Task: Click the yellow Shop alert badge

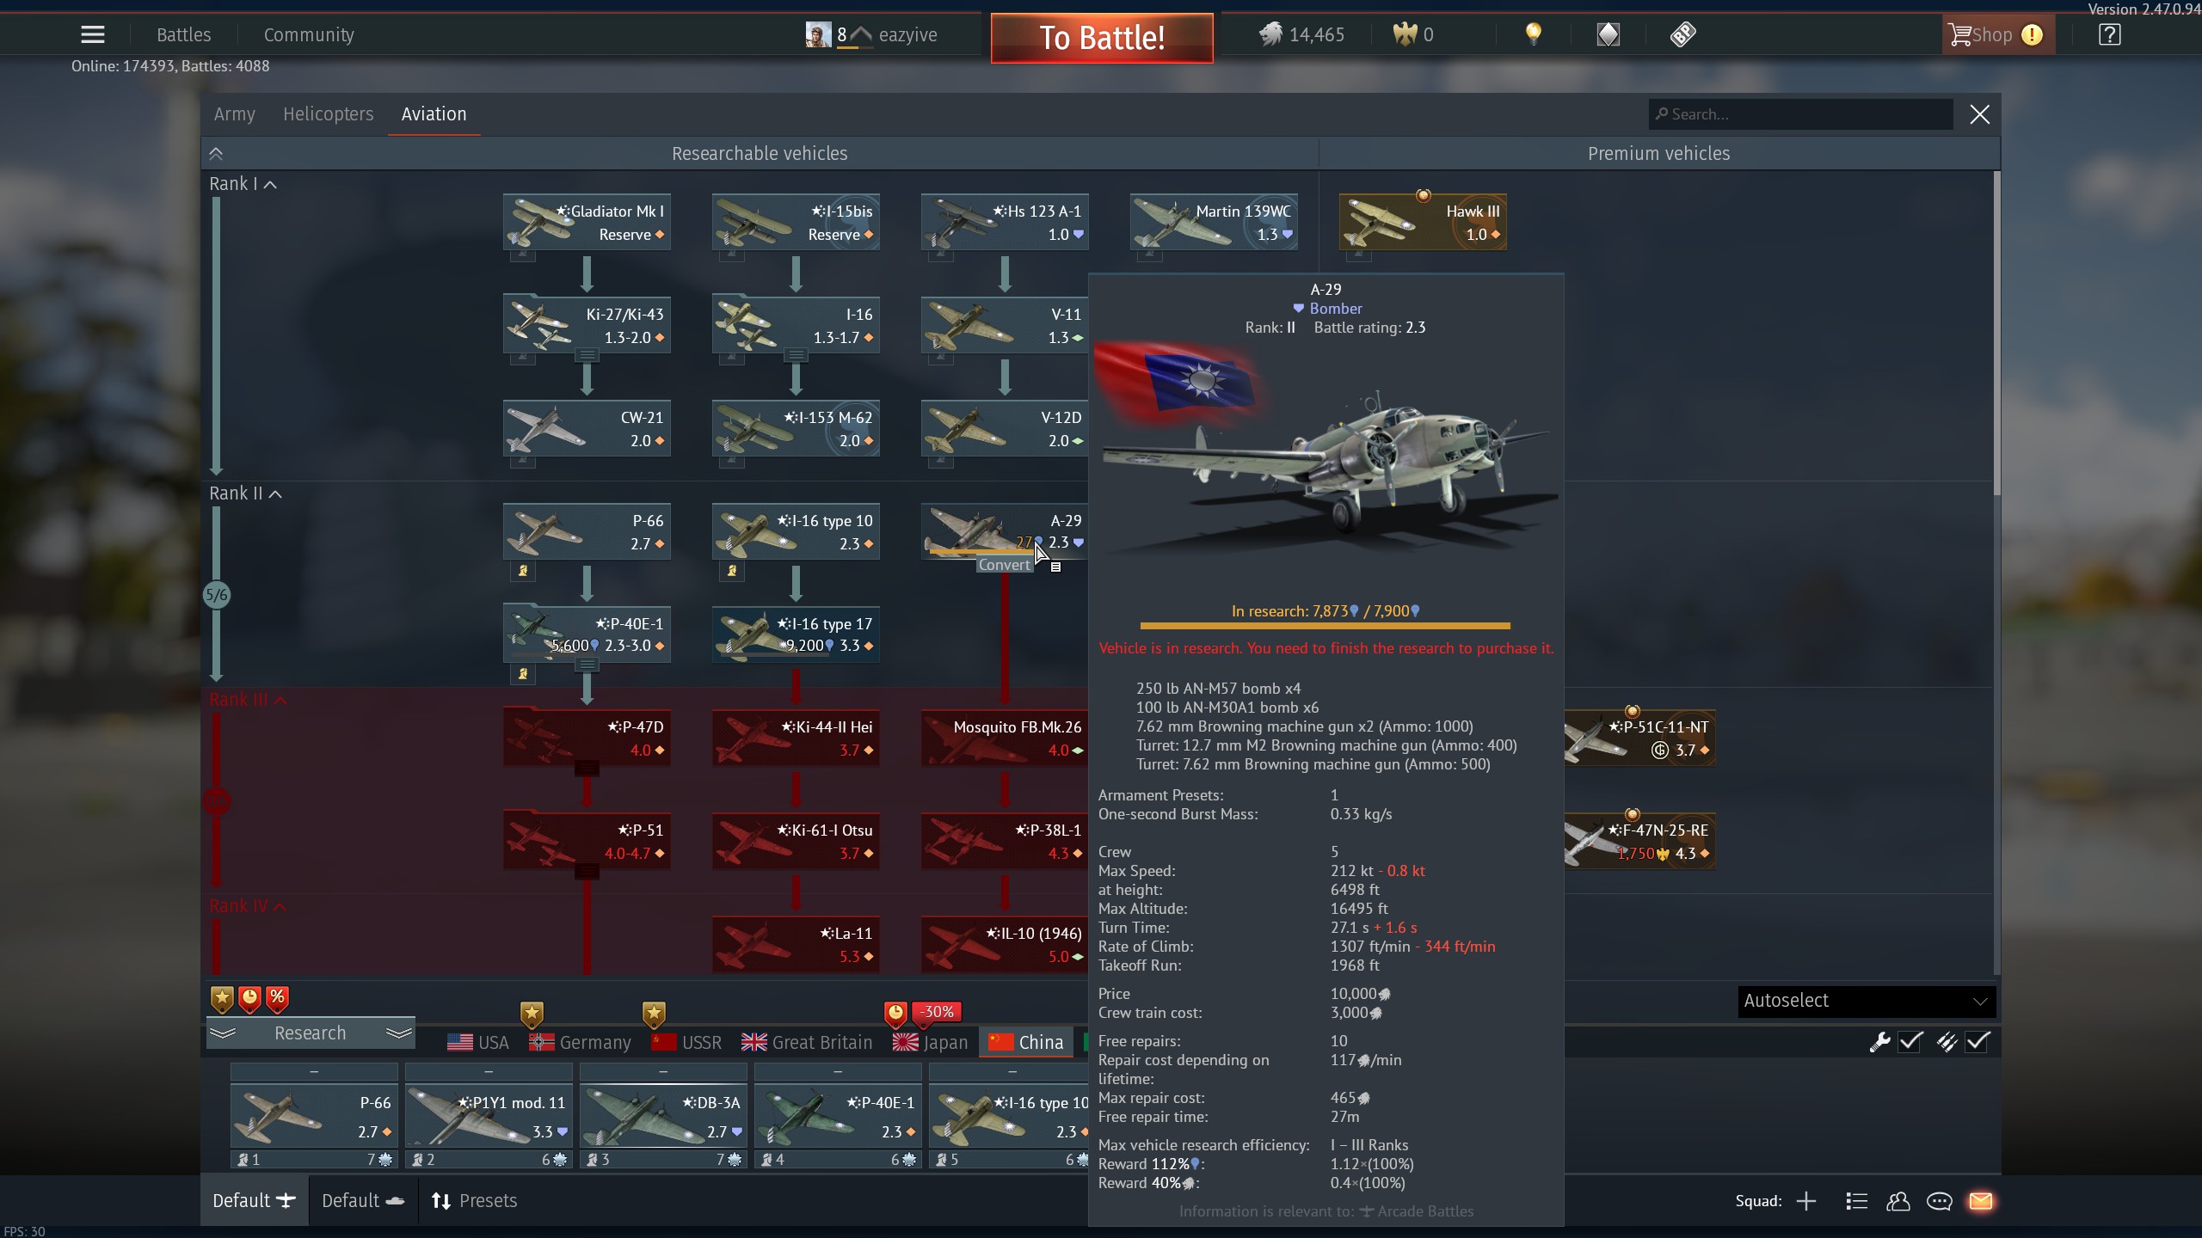Action: pyautogui.click(x=2032, y=34)
